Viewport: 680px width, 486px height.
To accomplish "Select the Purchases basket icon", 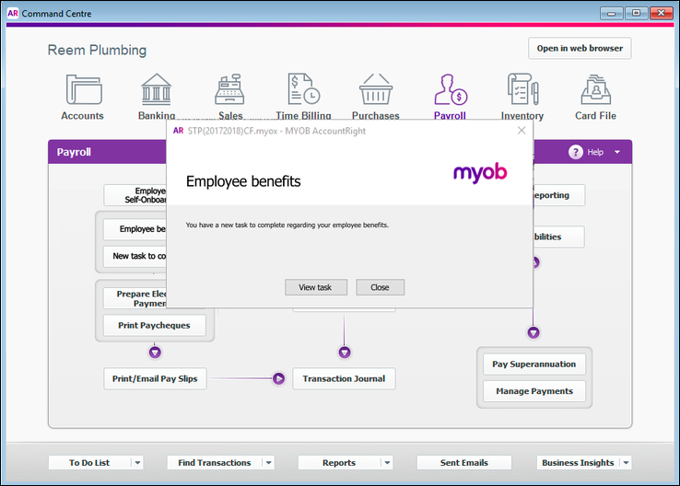I will (376, 88).
